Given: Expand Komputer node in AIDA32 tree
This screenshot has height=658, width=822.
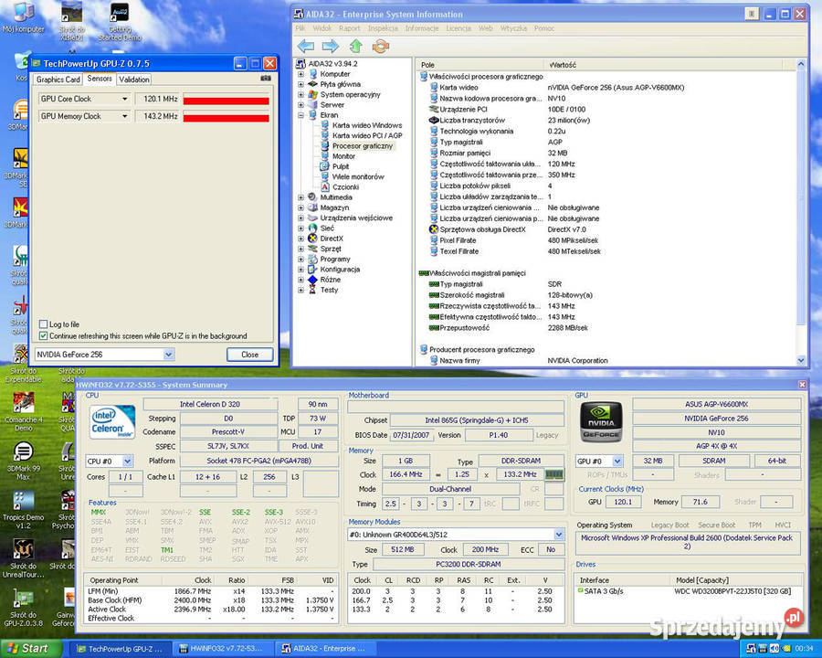Looking at the screenshot, I should (300, 74).
